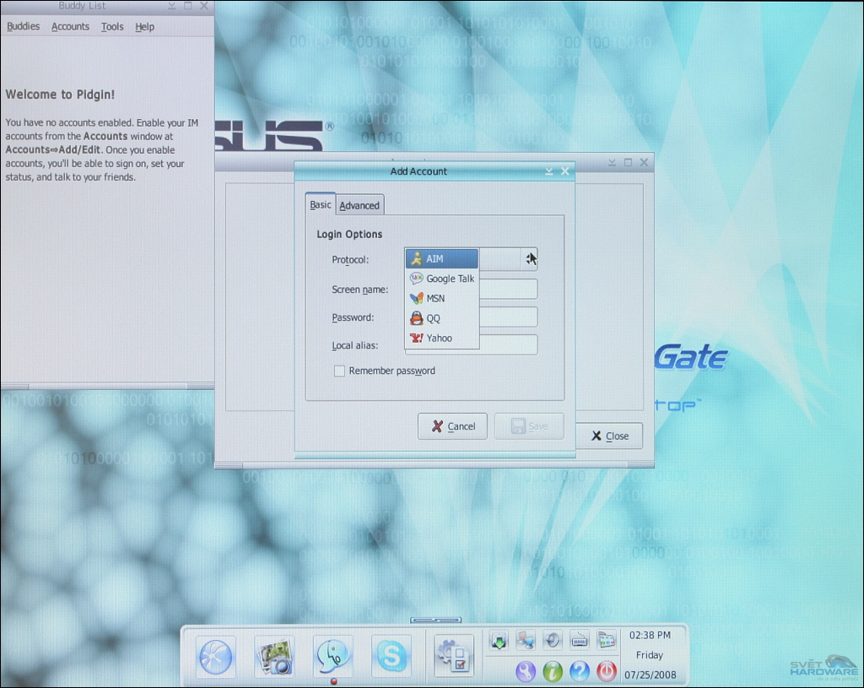Click the purple wrench tools tray icon
This screenshot has width=864, height=688.
pos(526,671)
